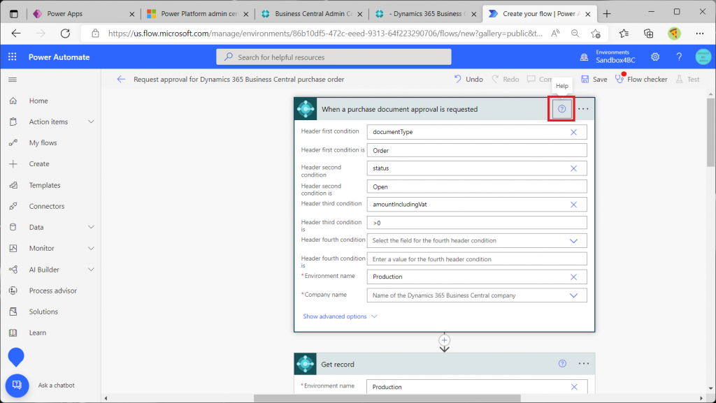Click the Process advisor icon
The width and height of the screenshot is (716, 403).
click(x=13, y=291)
